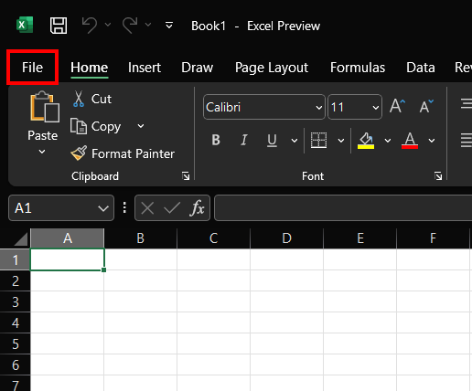Select row 4 header

tap(15, 322)
